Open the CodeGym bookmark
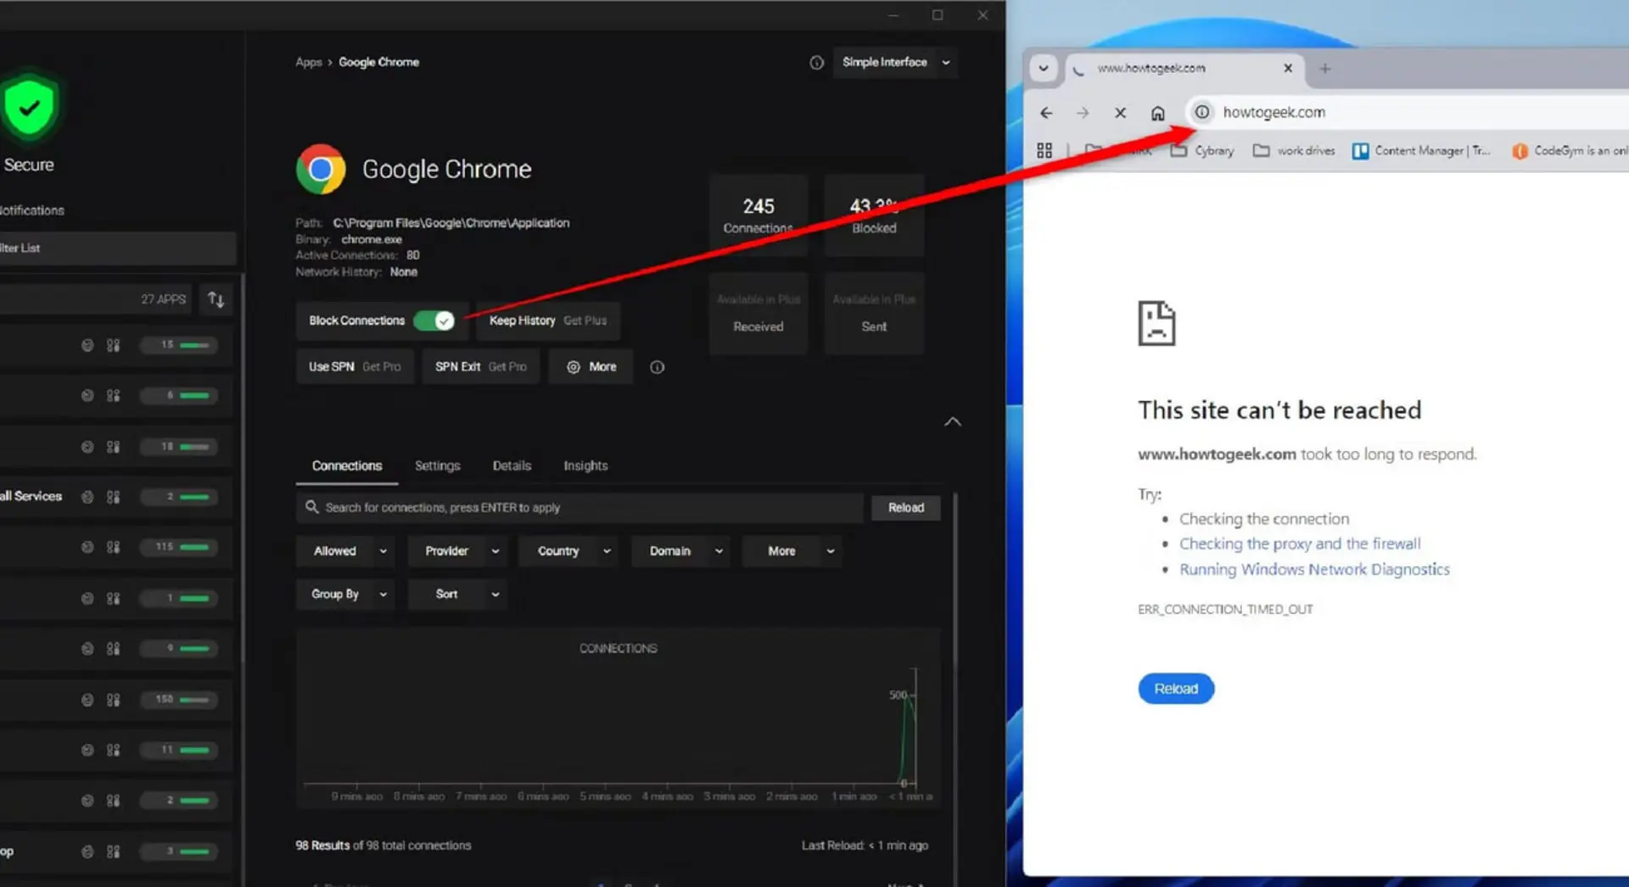 pos(1570,151)
